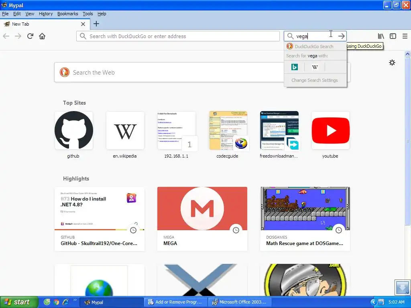Close the New Tab tab
The image size is (411, 308).
83,24
